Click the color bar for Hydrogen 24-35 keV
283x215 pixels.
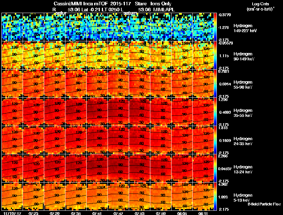215,140
